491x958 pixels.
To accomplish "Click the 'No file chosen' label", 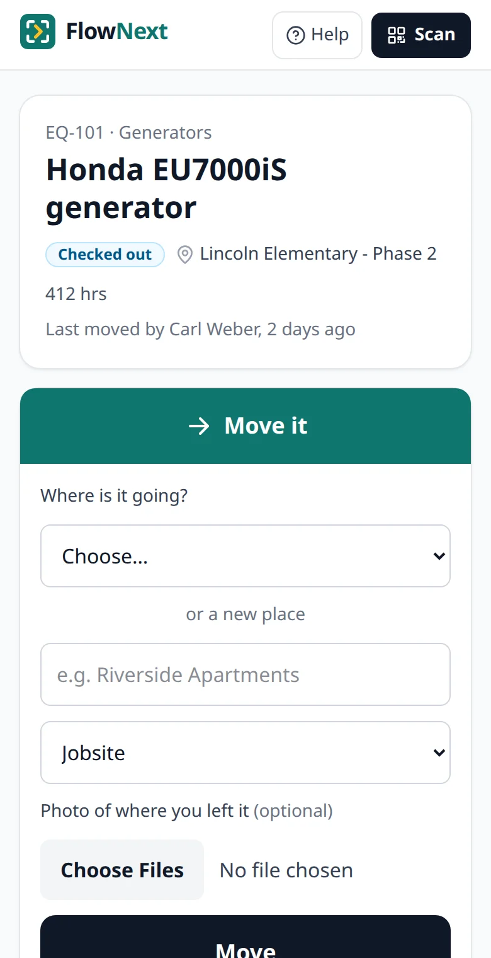I will [286, 870].
